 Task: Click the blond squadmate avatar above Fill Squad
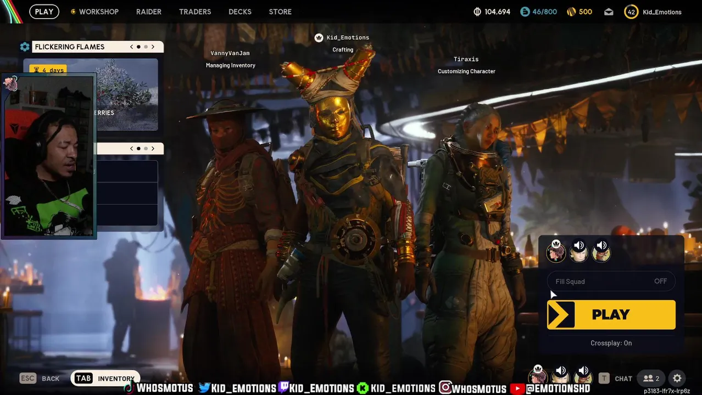click(x=578, y=253)
